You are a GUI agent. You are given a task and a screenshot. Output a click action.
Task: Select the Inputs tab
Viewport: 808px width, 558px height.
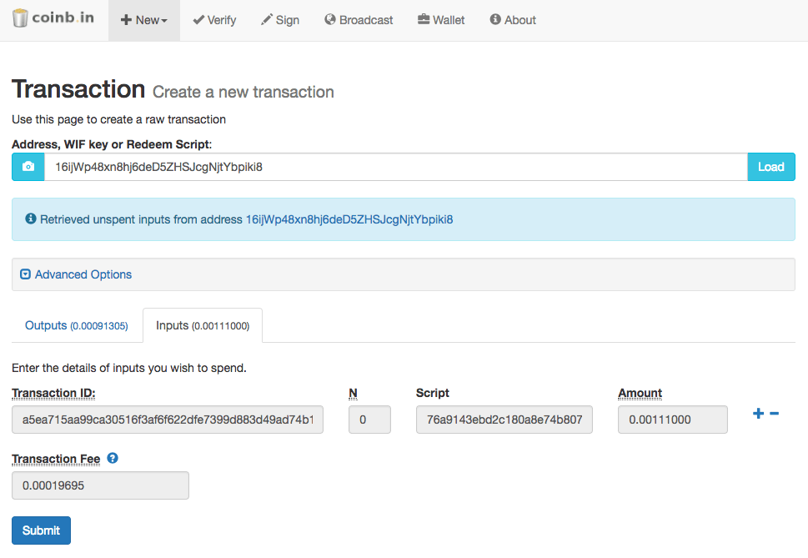pos(203,325)
